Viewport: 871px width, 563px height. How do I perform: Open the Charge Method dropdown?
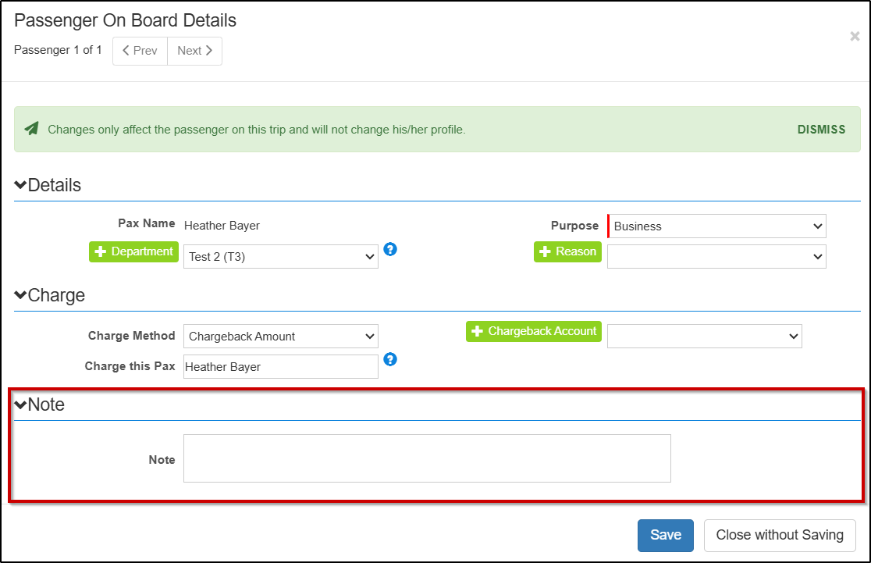click(281, 337)
